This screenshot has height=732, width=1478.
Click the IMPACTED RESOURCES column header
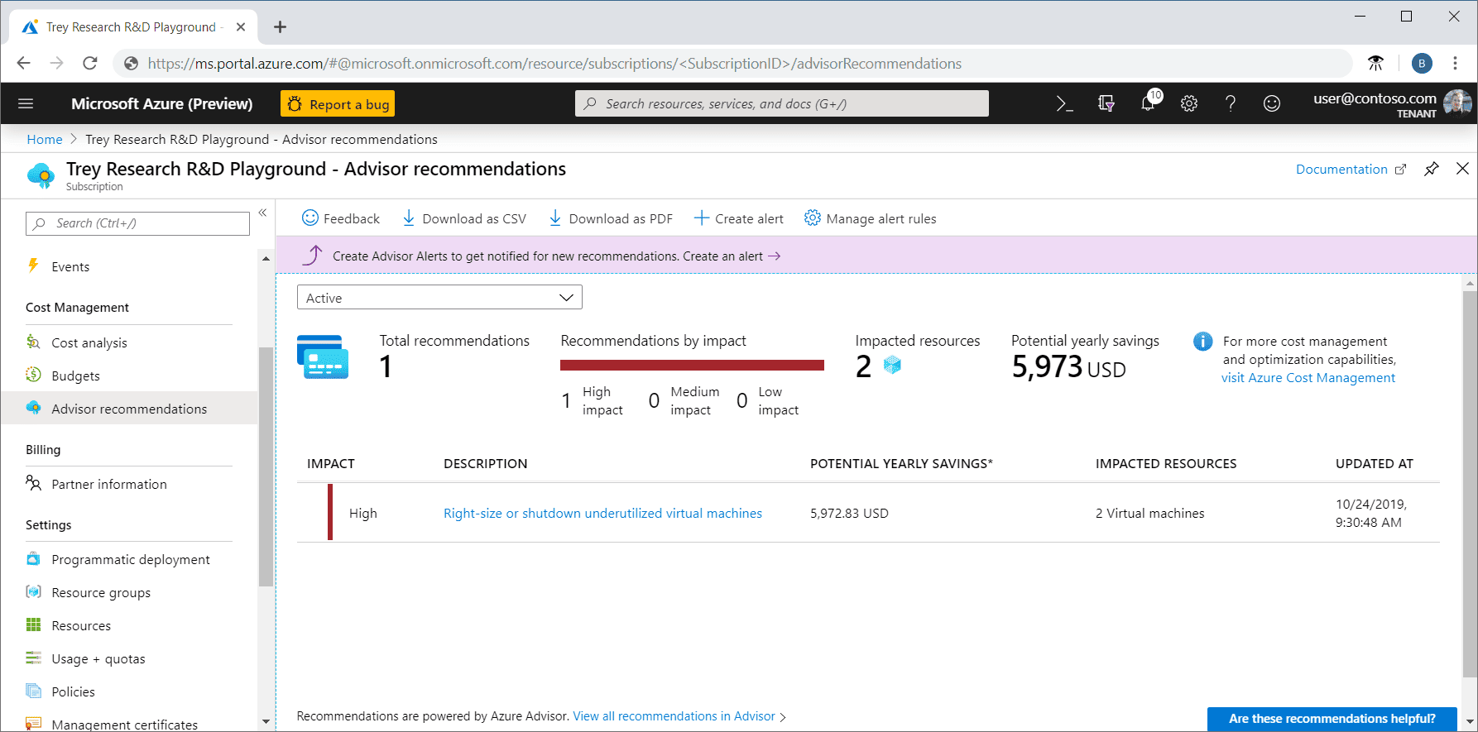pos(1166,464)
